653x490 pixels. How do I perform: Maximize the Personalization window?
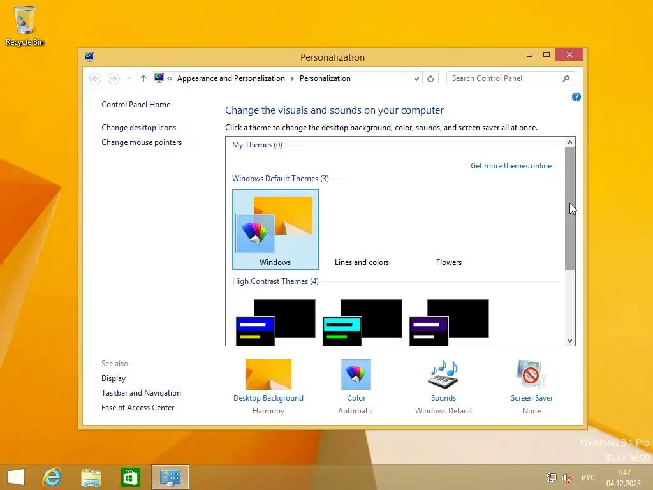pyautogui.click(x=547, y=55)
